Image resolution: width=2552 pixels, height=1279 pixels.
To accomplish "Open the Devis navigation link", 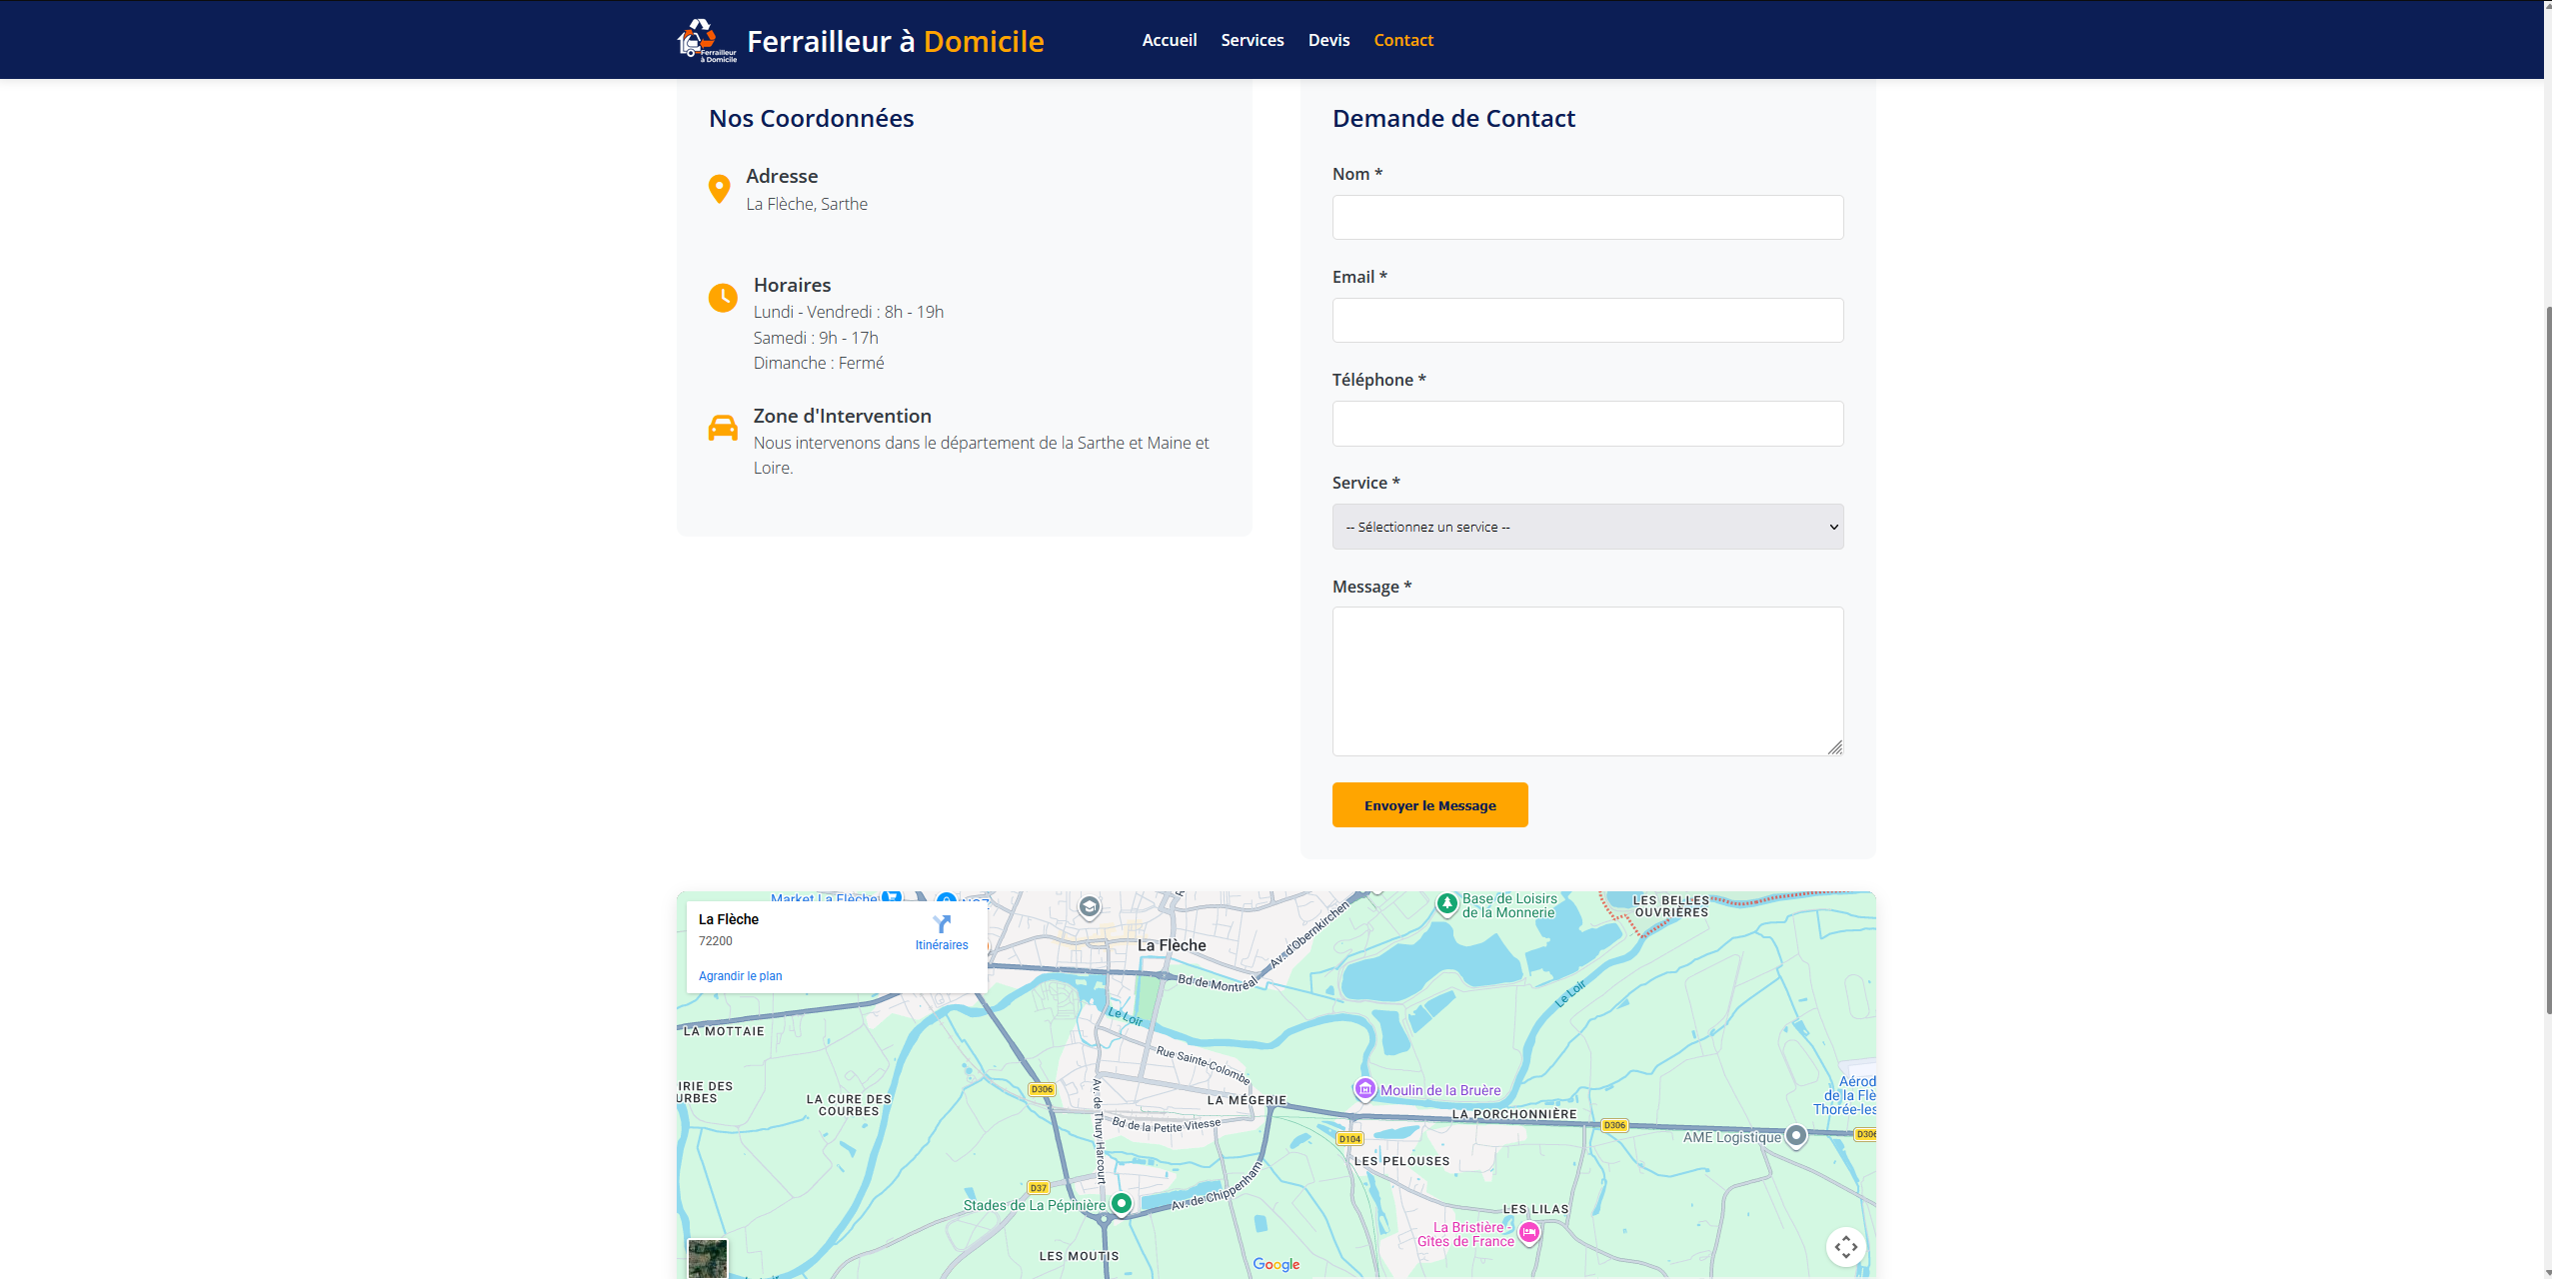I will 1328,40.
